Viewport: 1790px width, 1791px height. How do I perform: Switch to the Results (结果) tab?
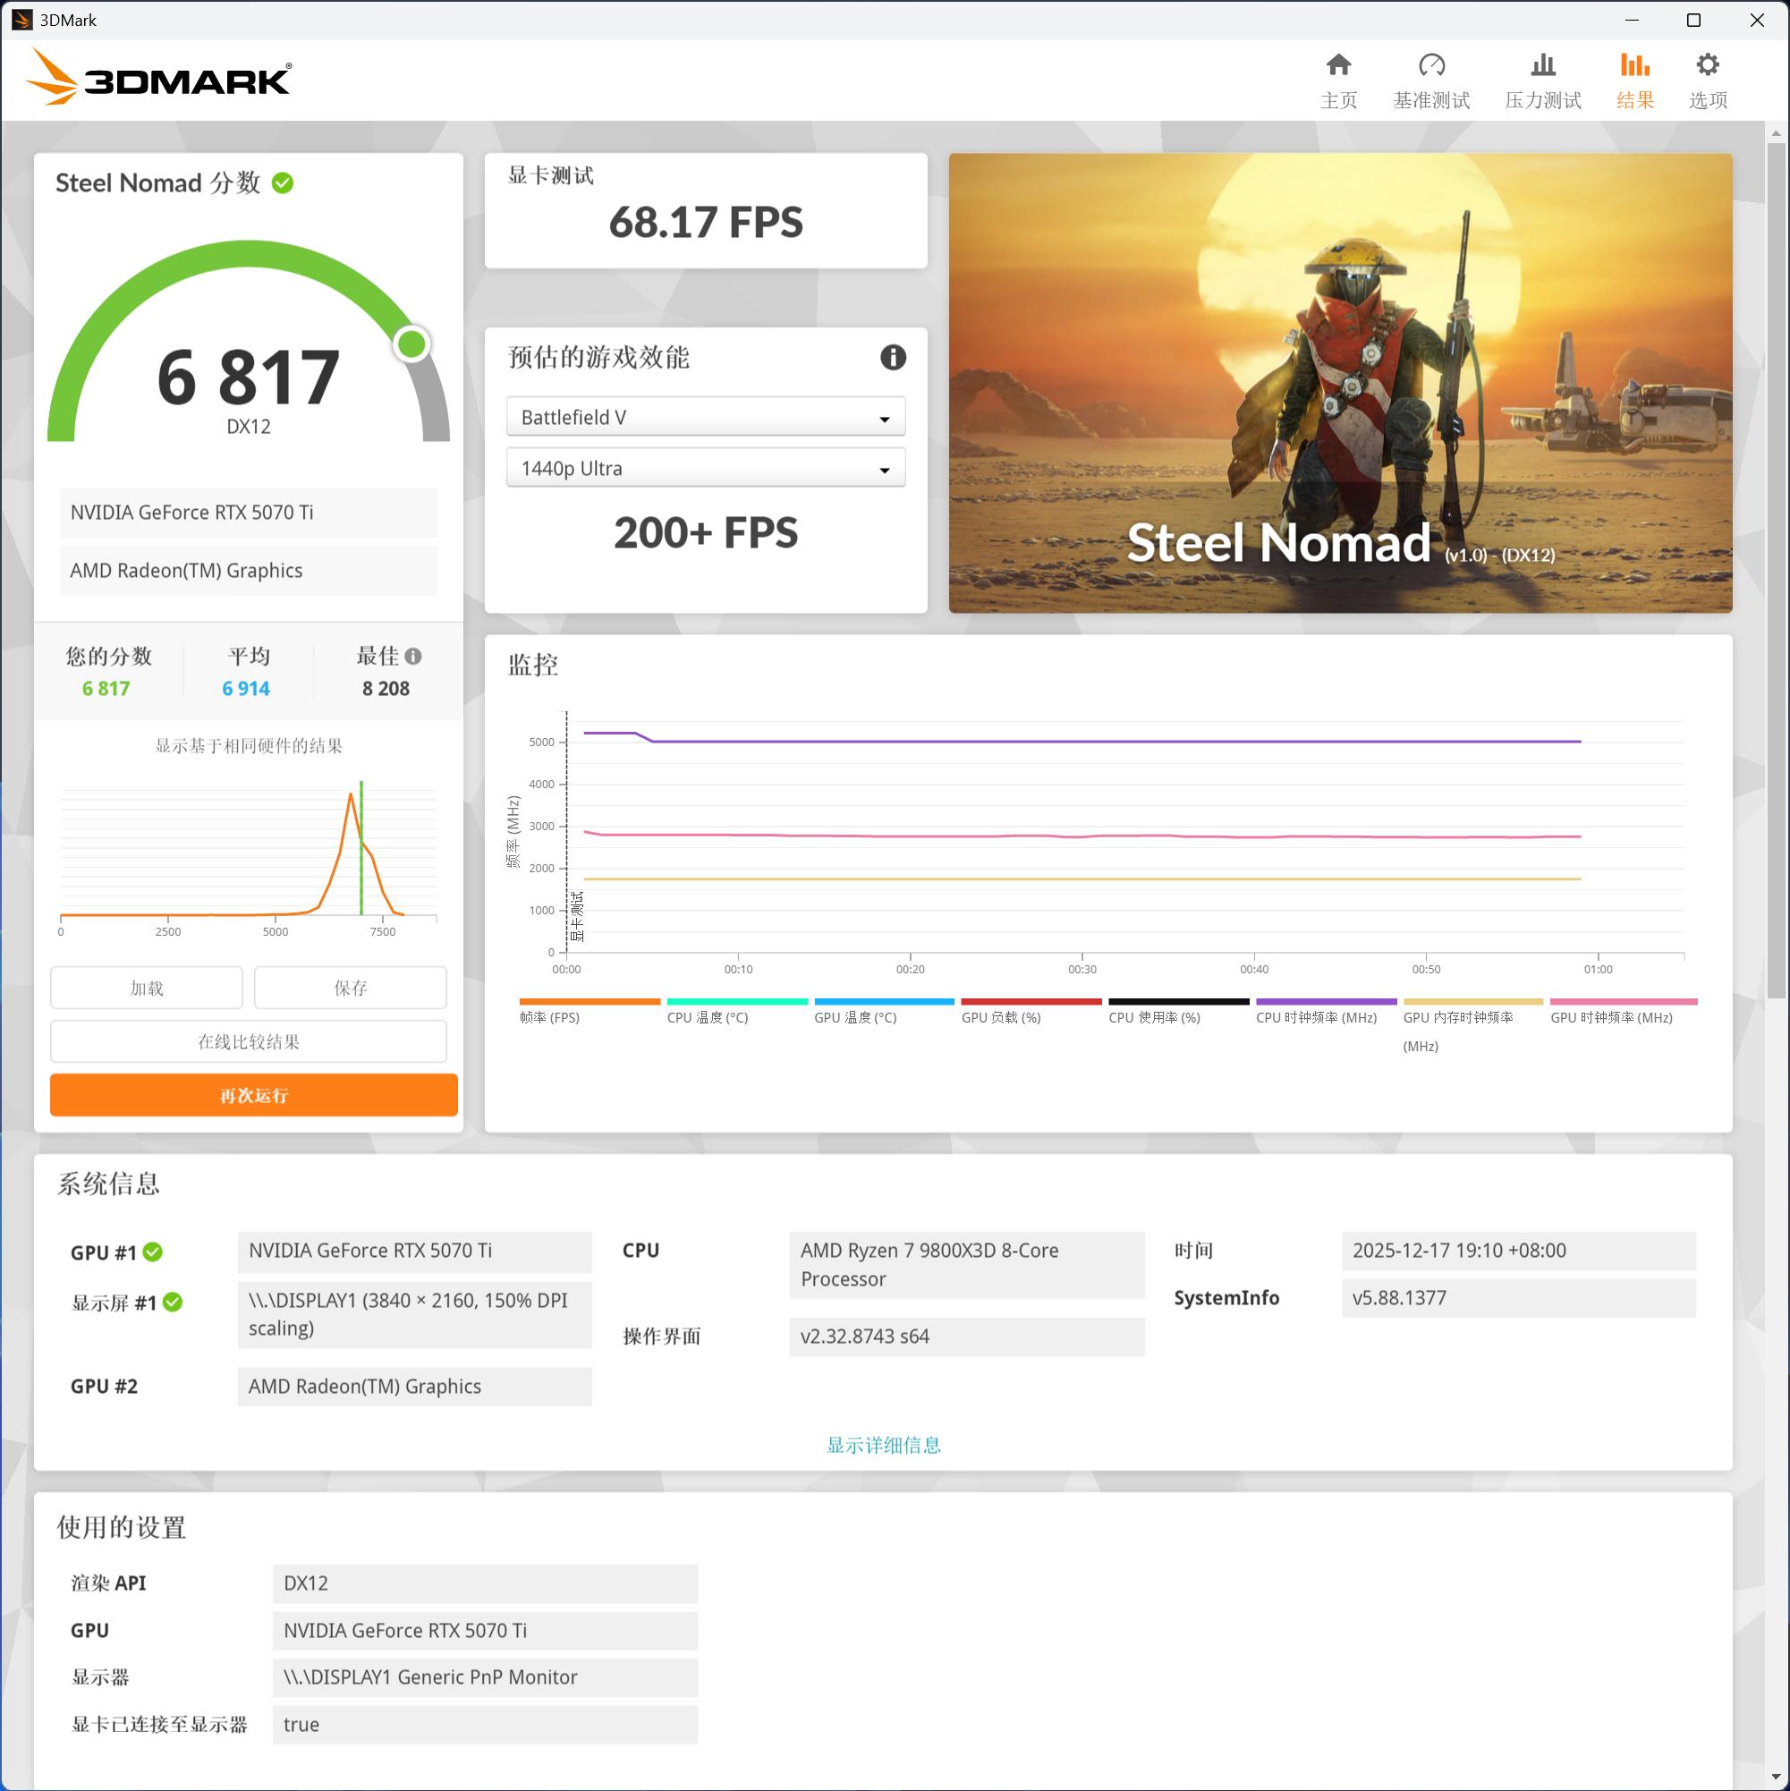click(1633, 80)
